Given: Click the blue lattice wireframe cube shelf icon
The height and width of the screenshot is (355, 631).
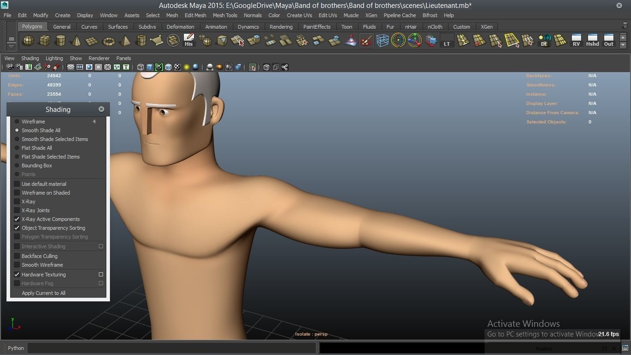Looking at the screenshot, I should [x=382, y=41].
